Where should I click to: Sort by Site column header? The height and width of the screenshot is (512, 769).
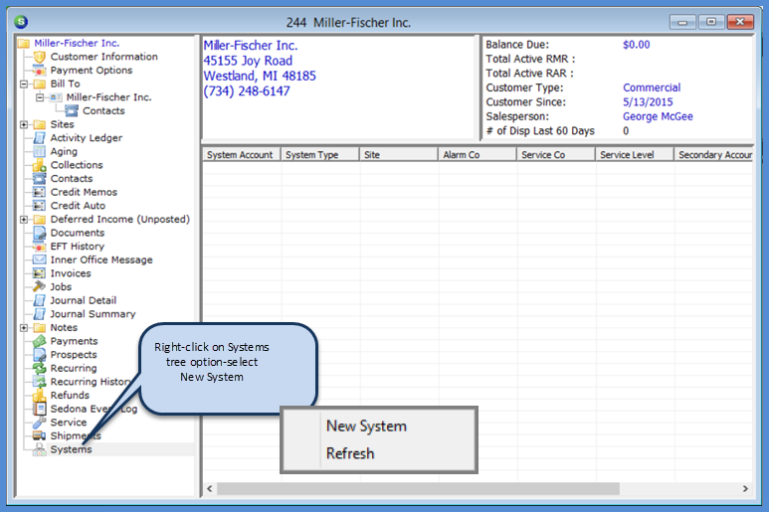(399, 155)
